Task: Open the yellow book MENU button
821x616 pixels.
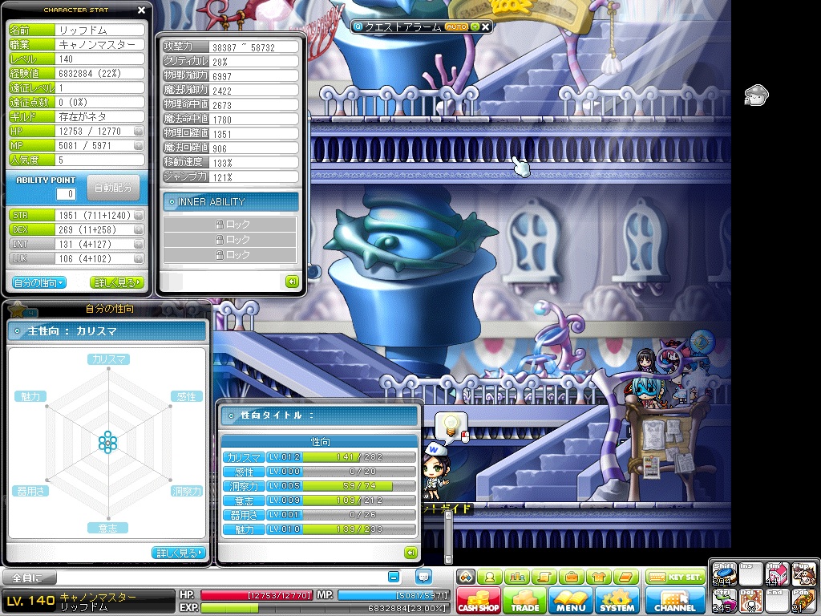Action: pos(571,600)
